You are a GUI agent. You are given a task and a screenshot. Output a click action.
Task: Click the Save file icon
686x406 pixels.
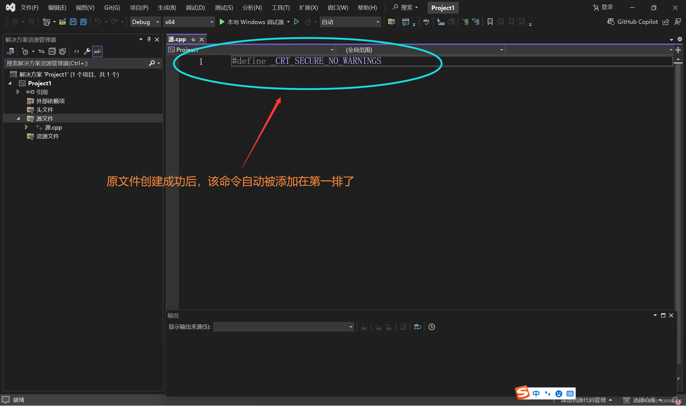[x=73, y=22]
